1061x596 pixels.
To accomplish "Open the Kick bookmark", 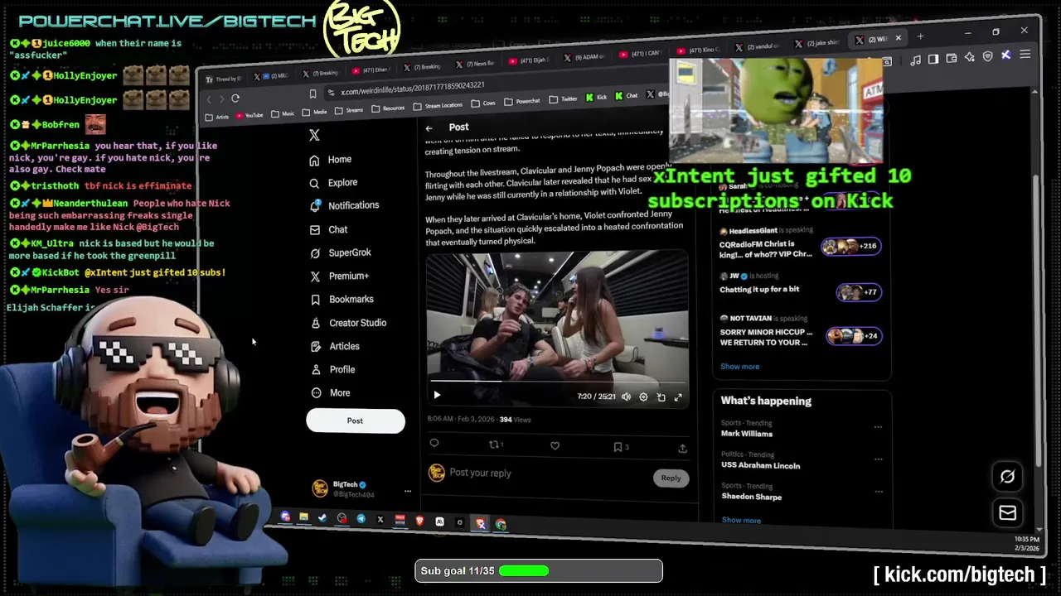I will click(x=597, y=98).
